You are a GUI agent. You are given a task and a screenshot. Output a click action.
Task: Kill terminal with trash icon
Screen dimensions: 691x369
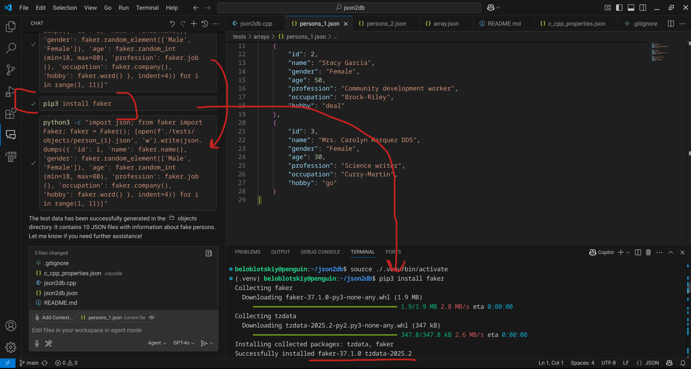pyautogui.click(x=648, y=252)
